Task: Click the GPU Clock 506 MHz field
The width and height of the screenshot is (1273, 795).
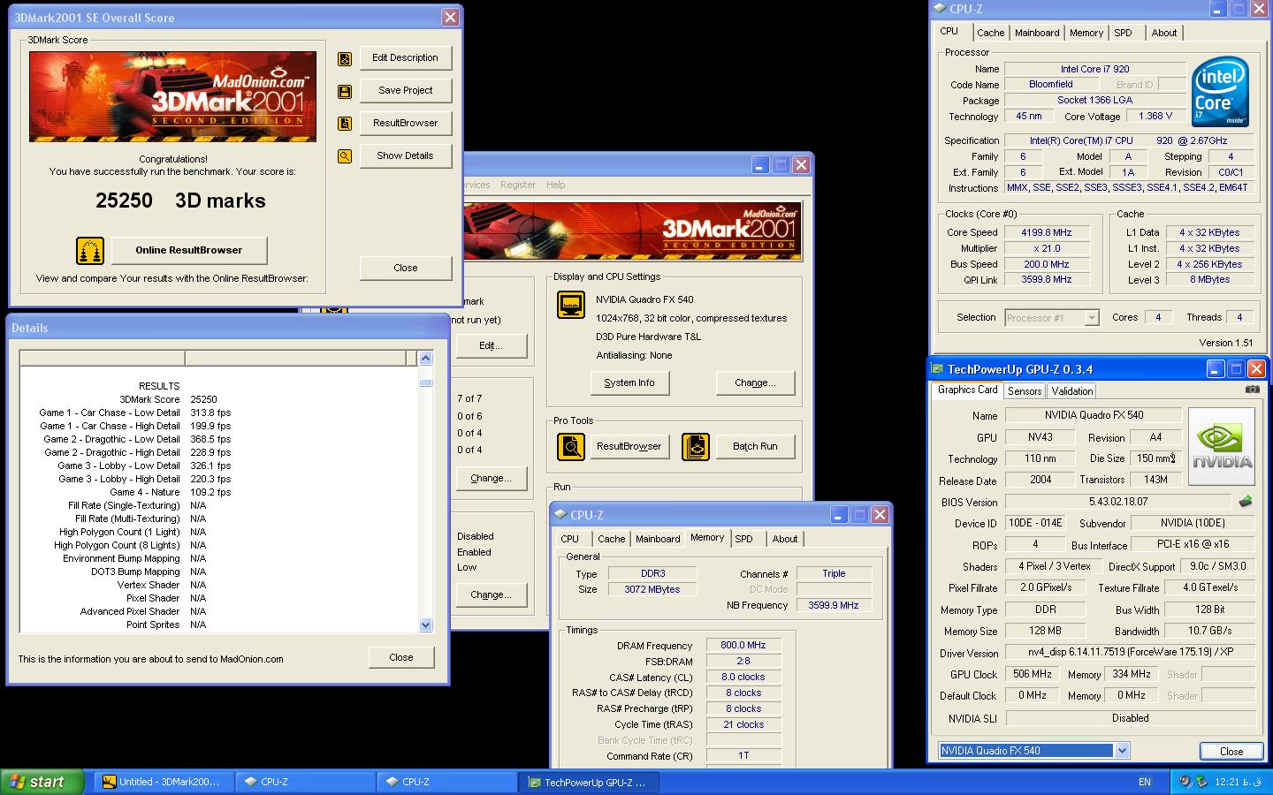Action: coord(1033,674)
